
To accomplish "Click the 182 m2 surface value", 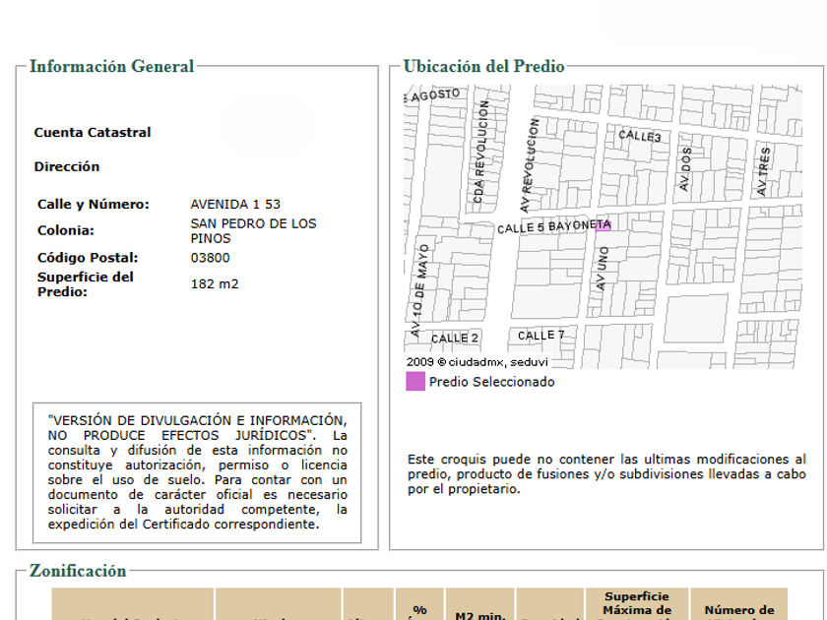I will click(x=215, y=283).
